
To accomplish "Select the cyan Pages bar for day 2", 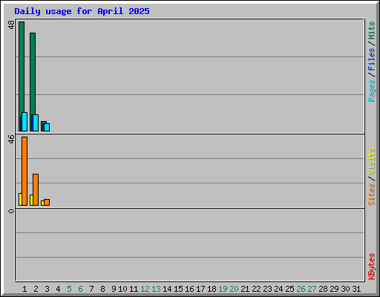I will (x=36, y=123).
